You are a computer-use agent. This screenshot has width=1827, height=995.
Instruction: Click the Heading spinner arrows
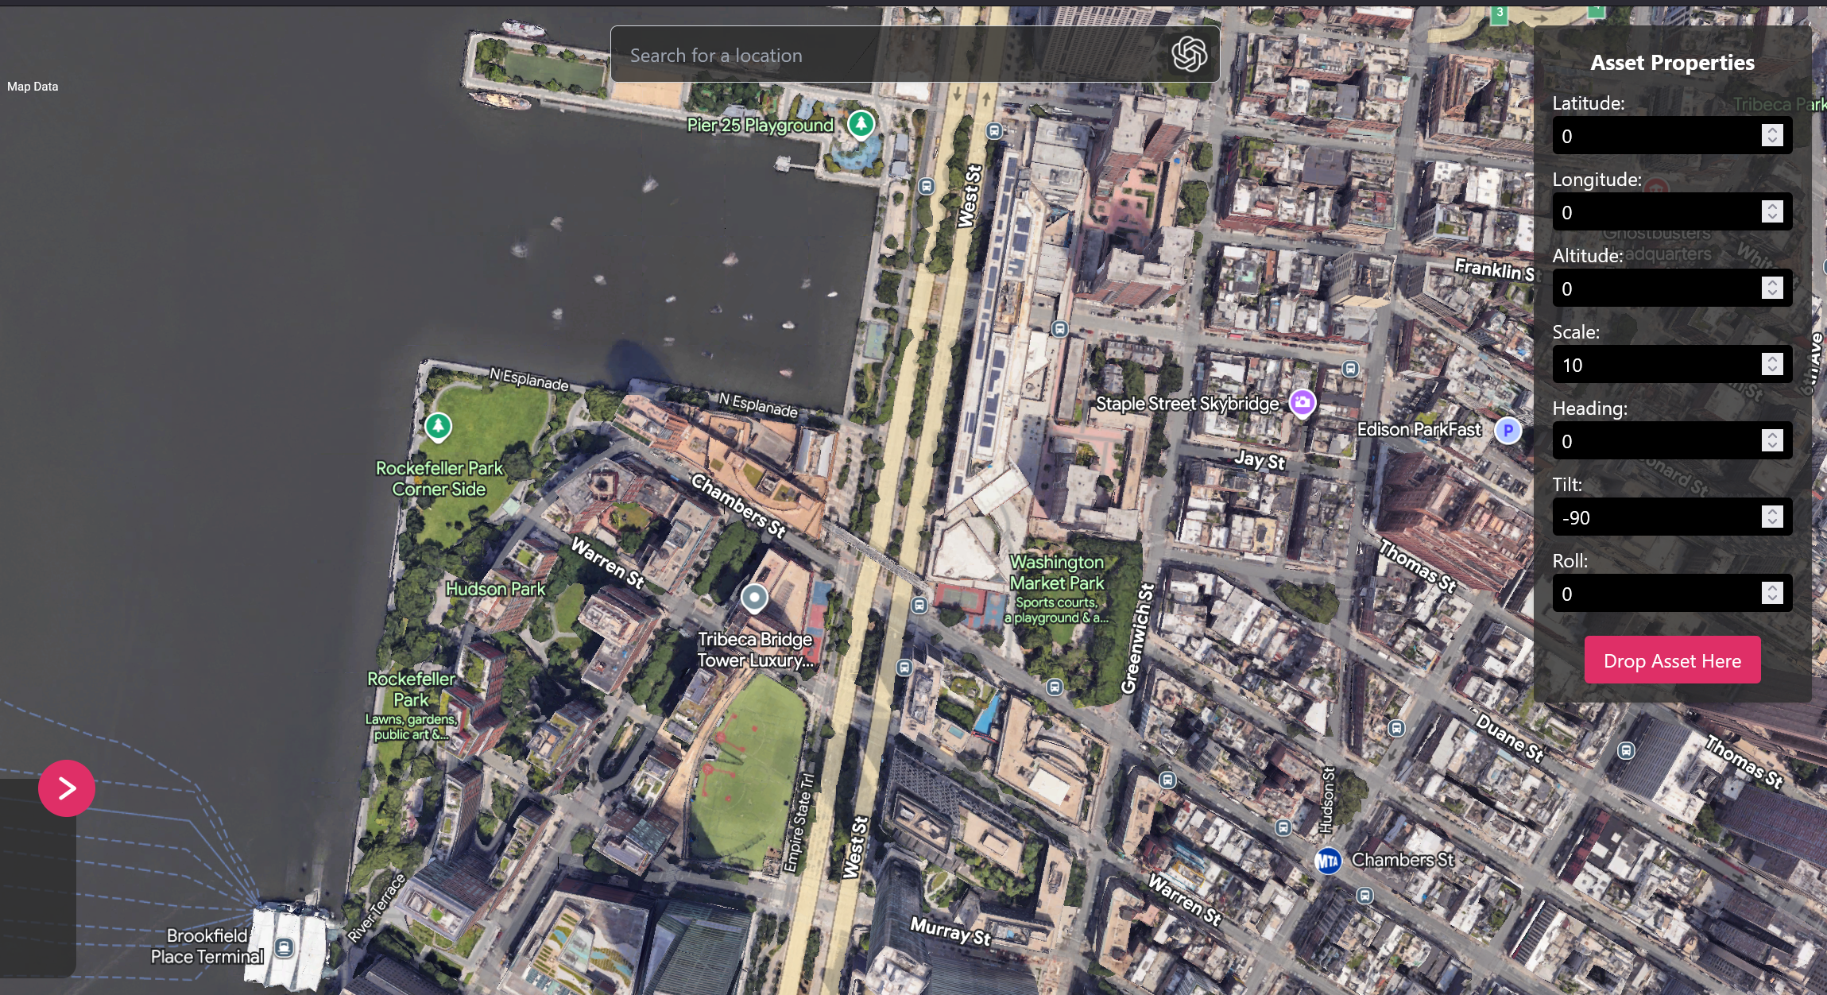[x=1772, y=441]
